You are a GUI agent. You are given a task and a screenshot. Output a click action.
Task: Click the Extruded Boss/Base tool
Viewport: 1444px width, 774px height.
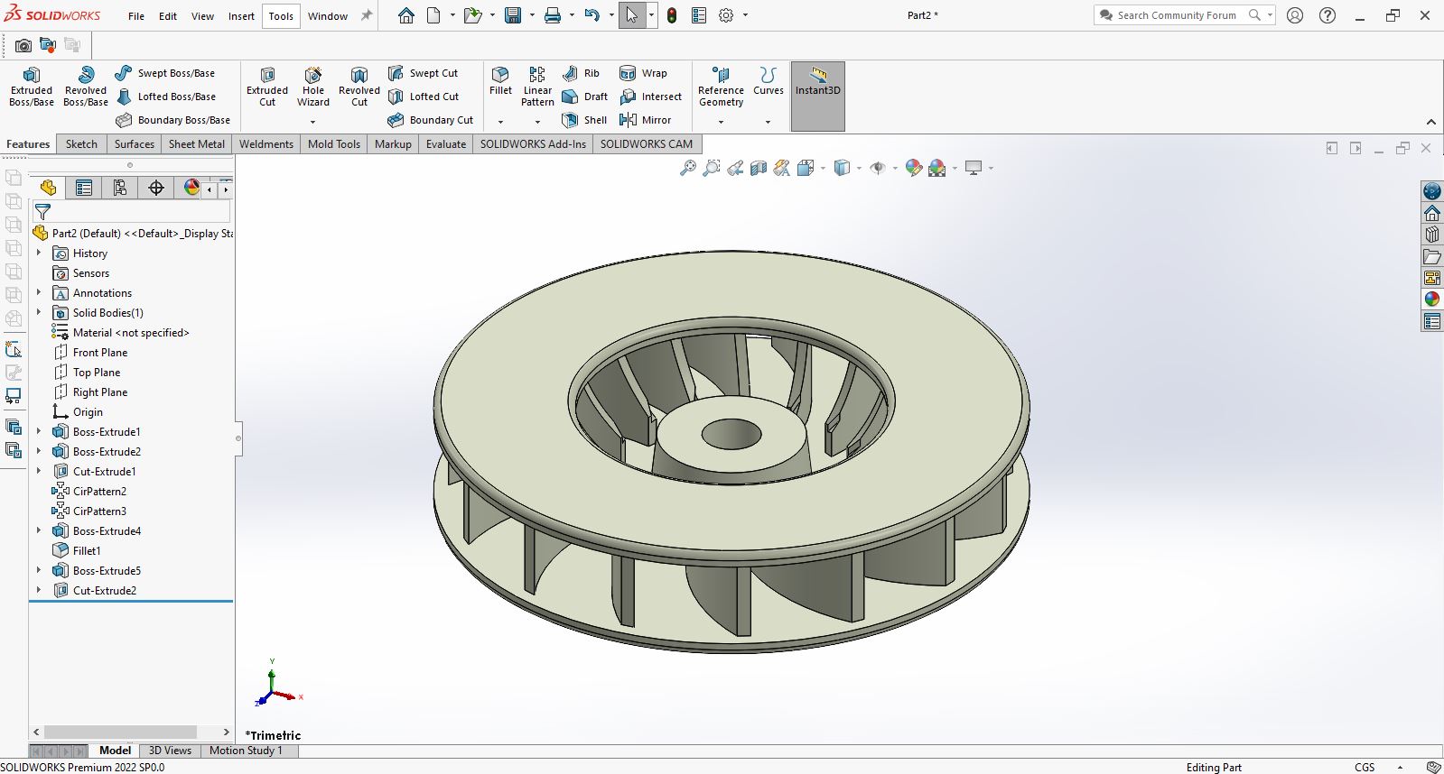click(32, 86)
